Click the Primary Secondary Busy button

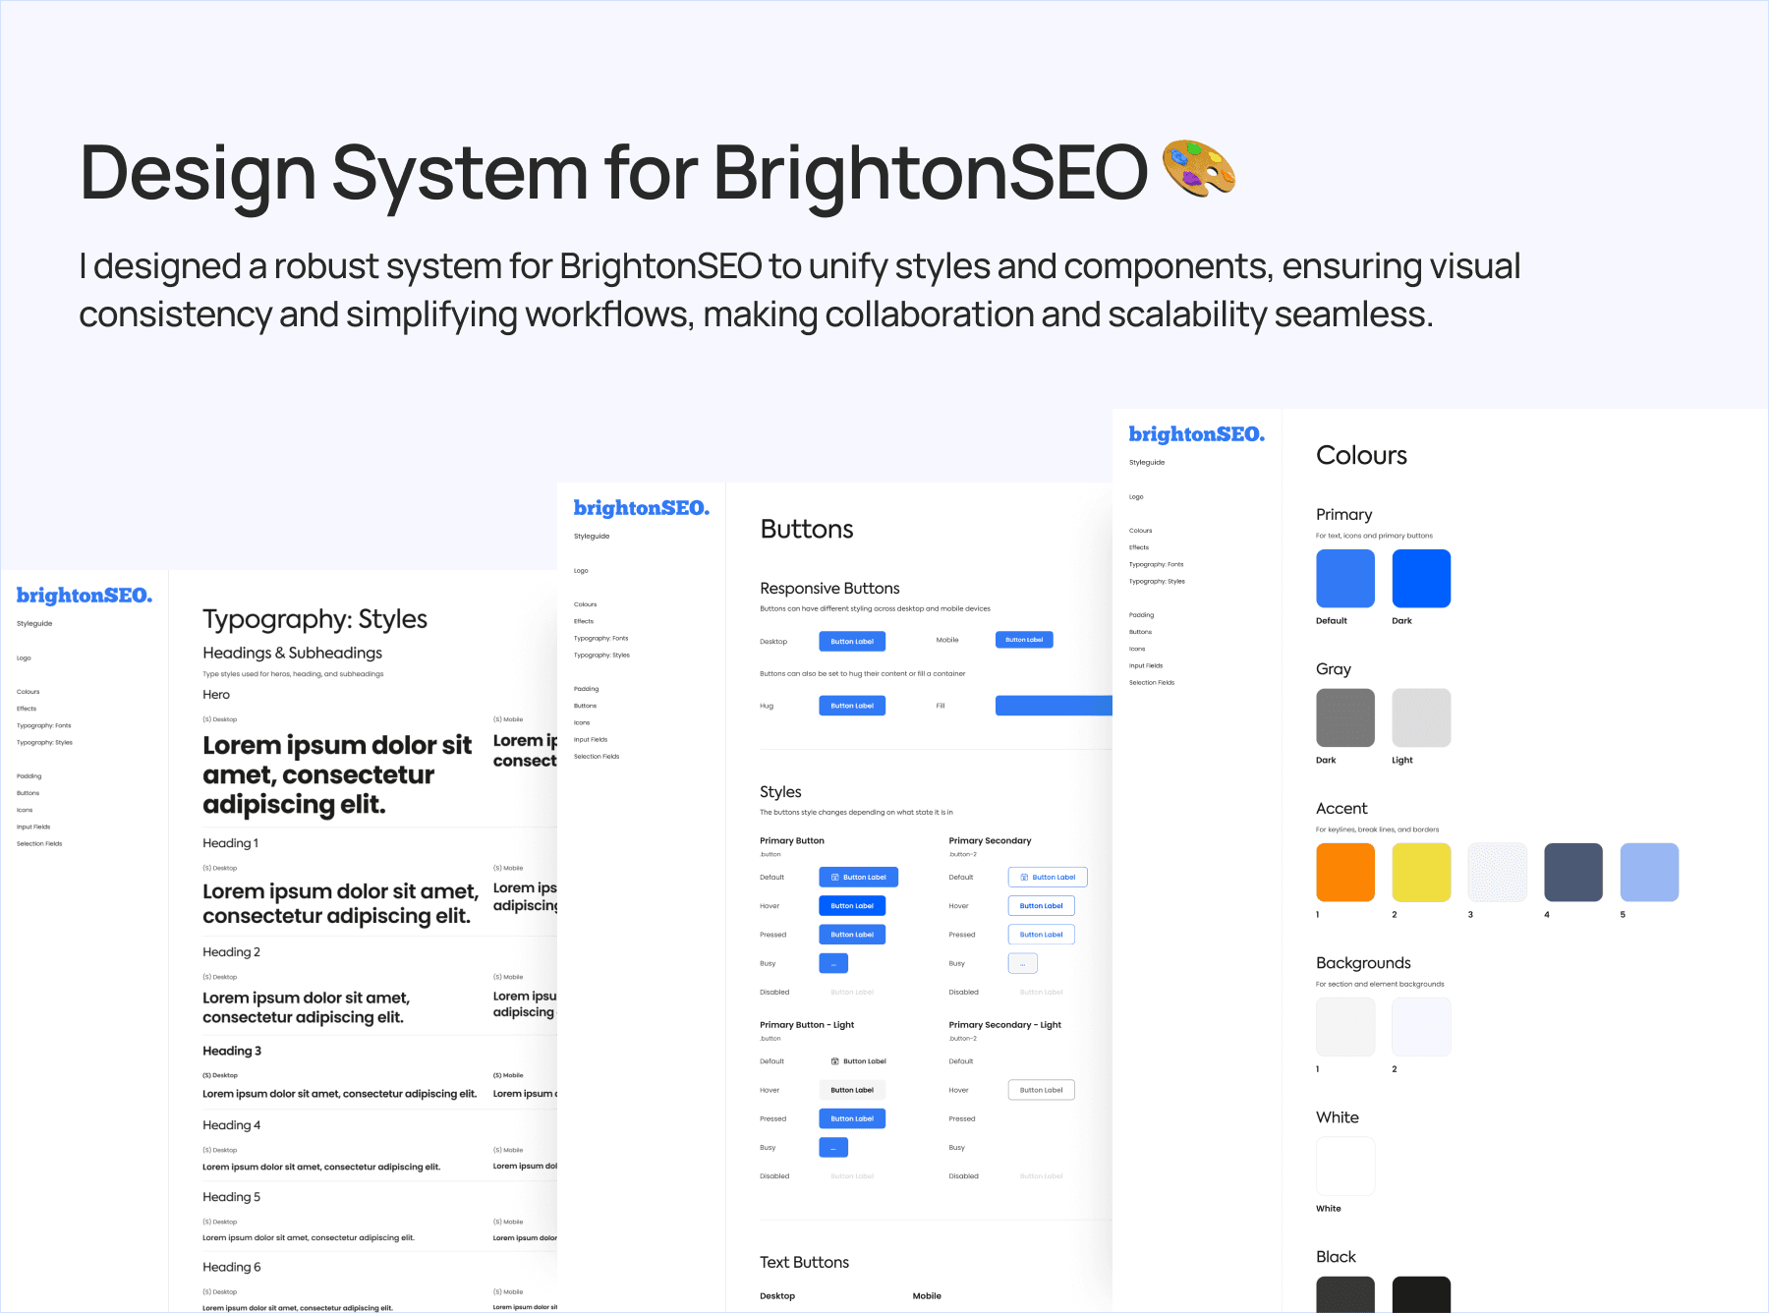(1023, 963)
